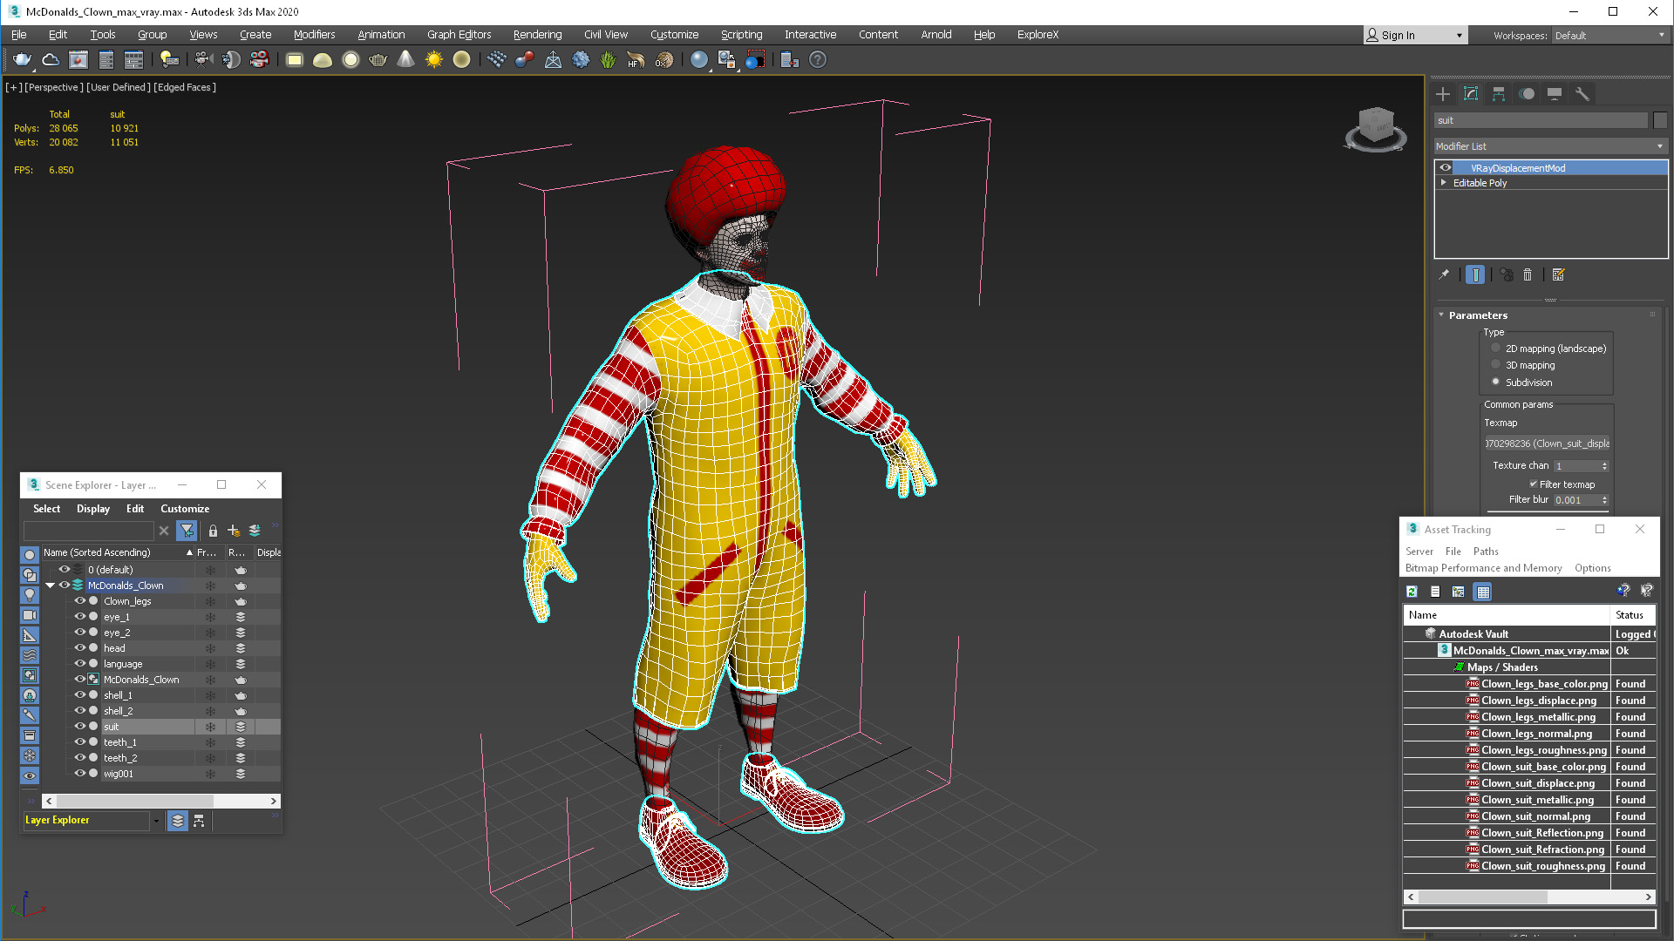Screen dimensions: 1674x941
Task: Open the Motion tab in command panel
Action: pos(1527,94)
